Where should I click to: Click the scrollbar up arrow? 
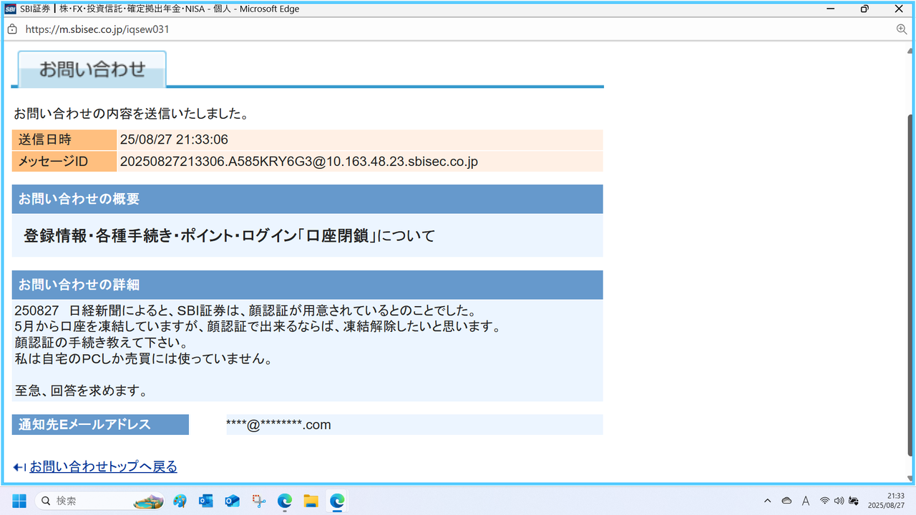[911, 49]
